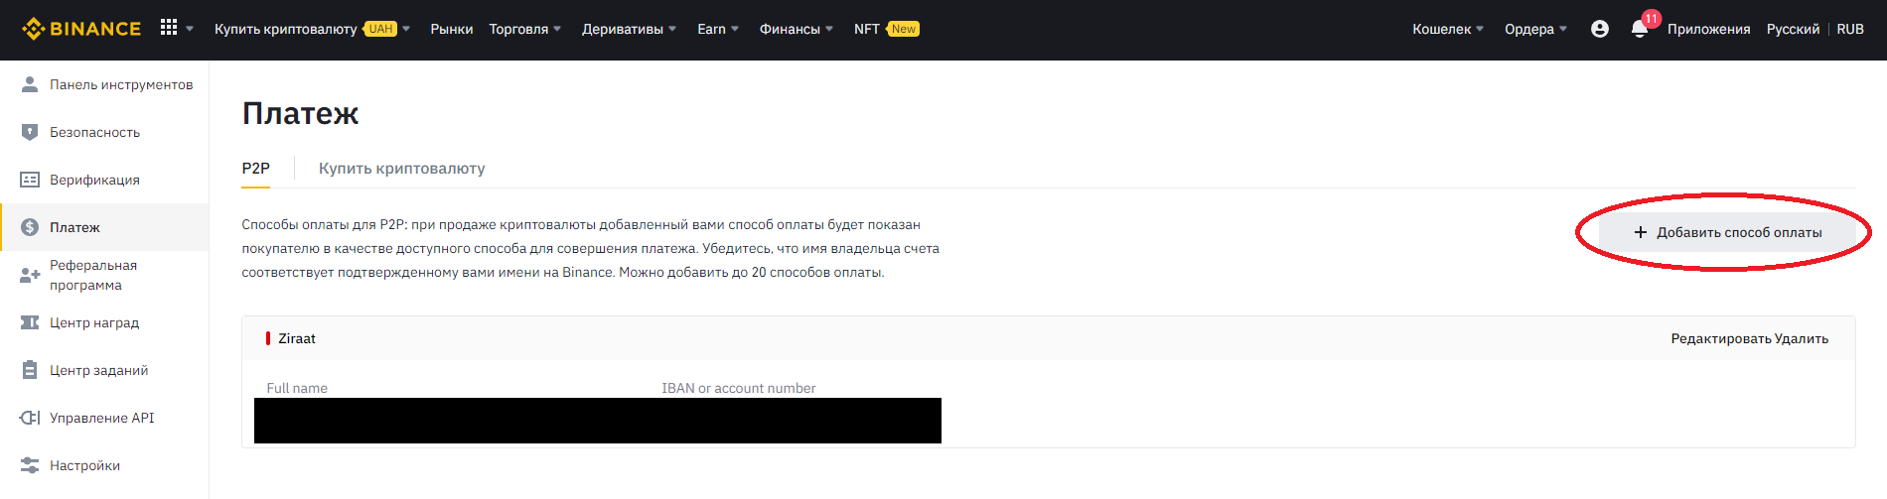Click the Верификация ID card icon
Screen dimensions: 1887x499
tap(30, 180)
